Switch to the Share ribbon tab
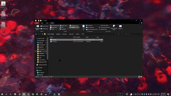171x96 pixels. [x=47, y=23]
